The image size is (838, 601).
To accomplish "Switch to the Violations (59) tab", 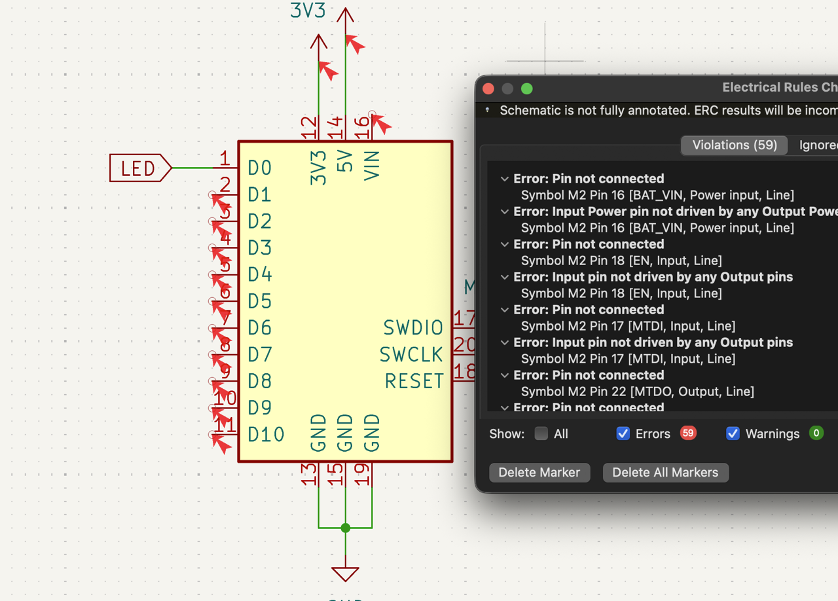I will coord(734,145).
